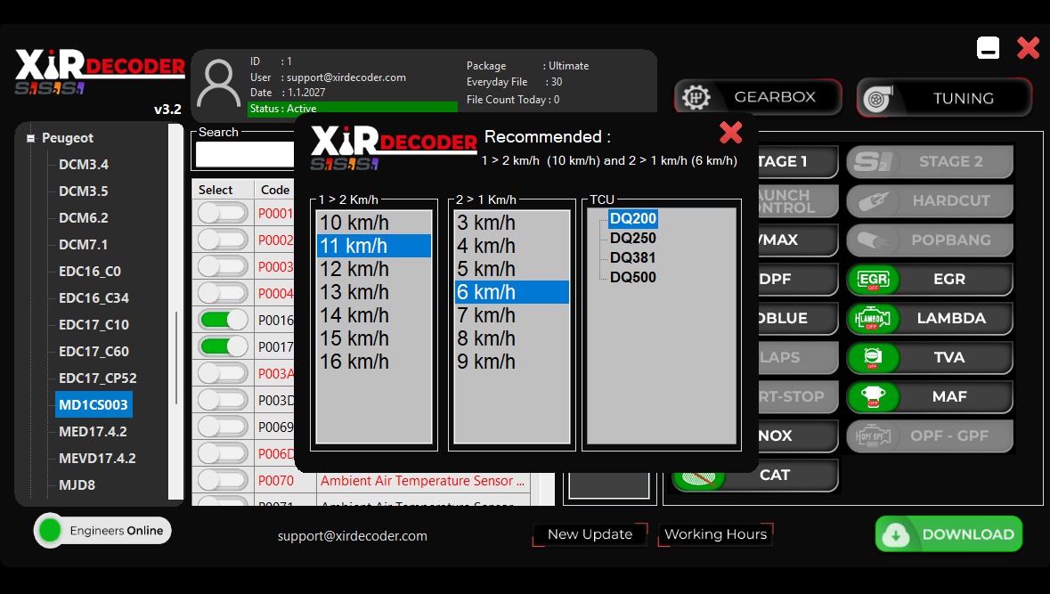
Task: Toggle the P0002 code switch
Action: tap(223, 240)
